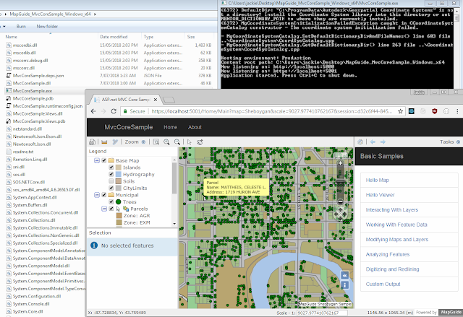Collapse the Municipal group
The height and width of the screenshot is (317, 463).
[x=96, y=195]
